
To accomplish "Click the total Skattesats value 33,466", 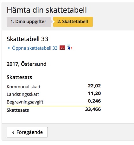I will (93, 109).
